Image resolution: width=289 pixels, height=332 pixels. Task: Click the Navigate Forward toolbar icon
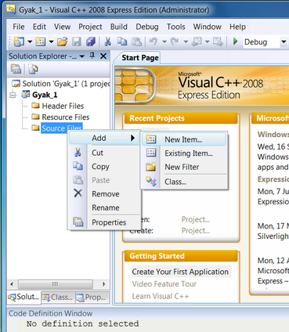[218, 41]
